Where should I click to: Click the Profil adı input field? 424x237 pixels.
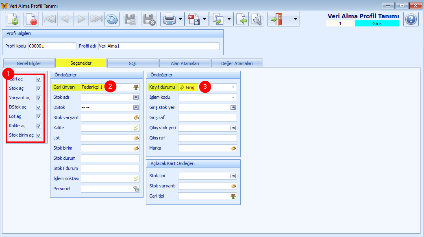159,46
